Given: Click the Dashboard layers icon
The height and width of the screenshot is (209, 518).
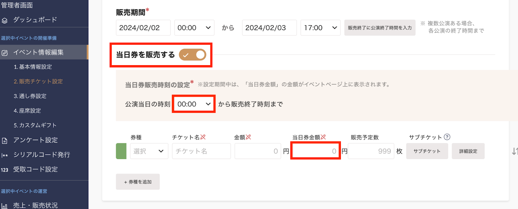Looking at the screenshot, I should (5, 21).
